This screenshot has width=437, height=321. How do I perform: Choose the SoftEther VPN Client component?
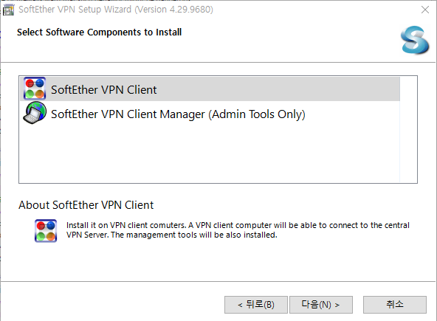(x=210, y=89)
